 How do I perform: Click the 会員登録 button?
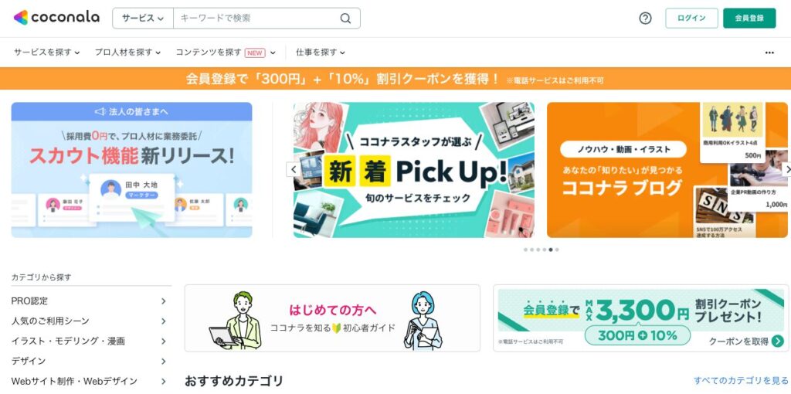pyautogui.click(x=749, y=19)
